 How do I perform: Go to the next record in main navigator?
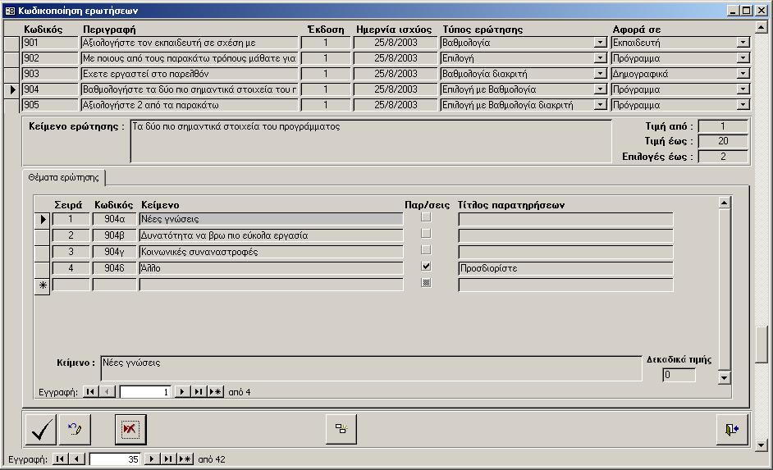coord(152,459)
